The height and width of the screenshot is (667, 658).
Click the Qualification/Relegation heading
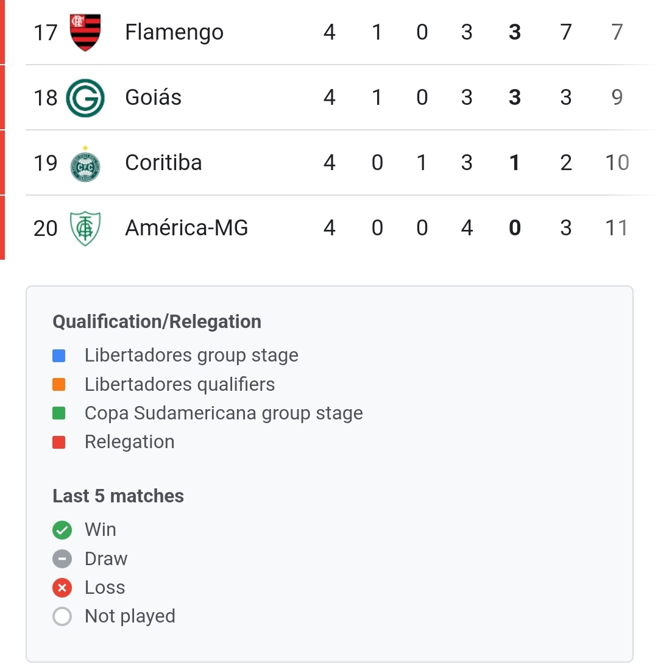(x=157, y=321)
